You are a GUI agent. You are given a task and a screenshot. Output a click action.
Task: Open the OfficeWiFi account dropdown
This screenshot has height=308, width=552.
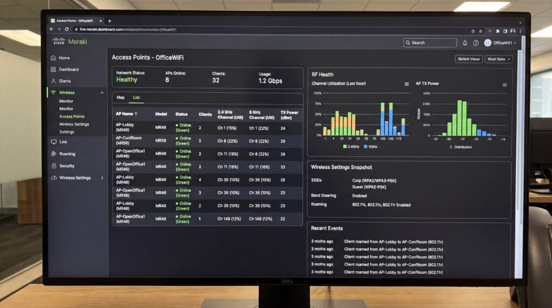(x=500, y=43)
